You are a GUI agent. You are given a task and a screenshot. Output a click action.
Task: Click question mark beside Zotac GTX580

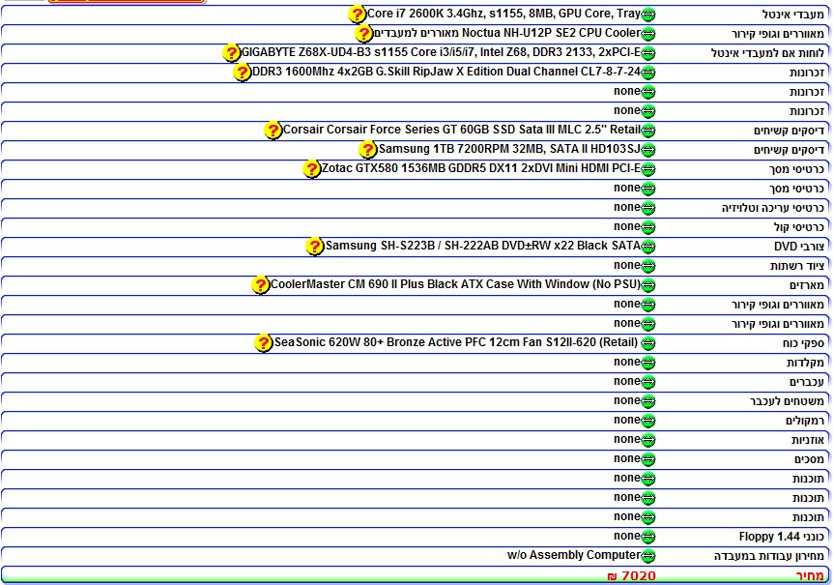pyautogui.click(x=311, y=169)
